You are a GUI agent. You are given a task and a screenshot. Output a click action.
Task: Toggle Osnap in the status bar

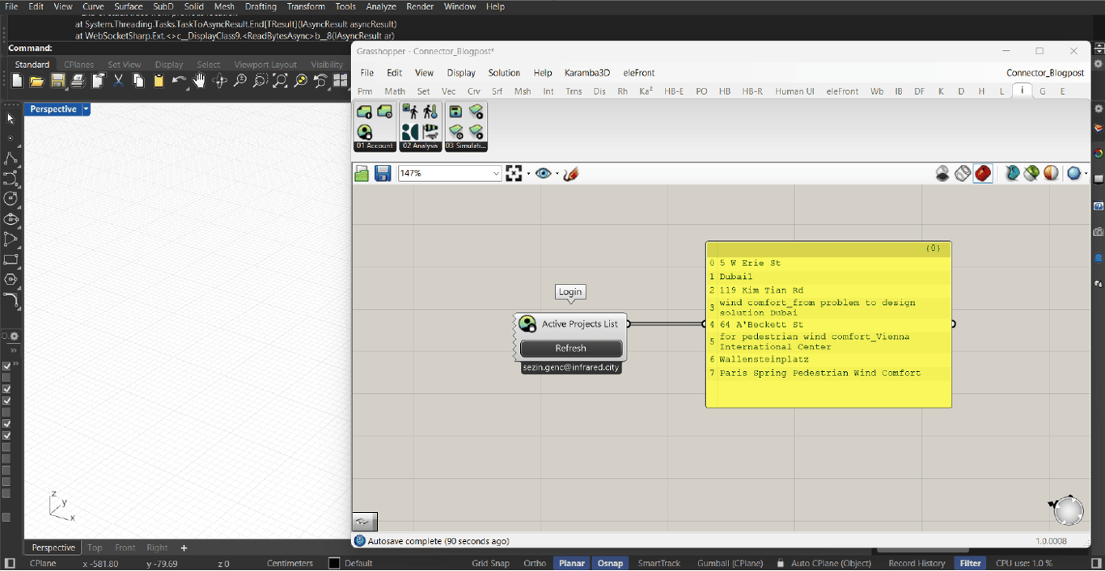pos(610,563)
